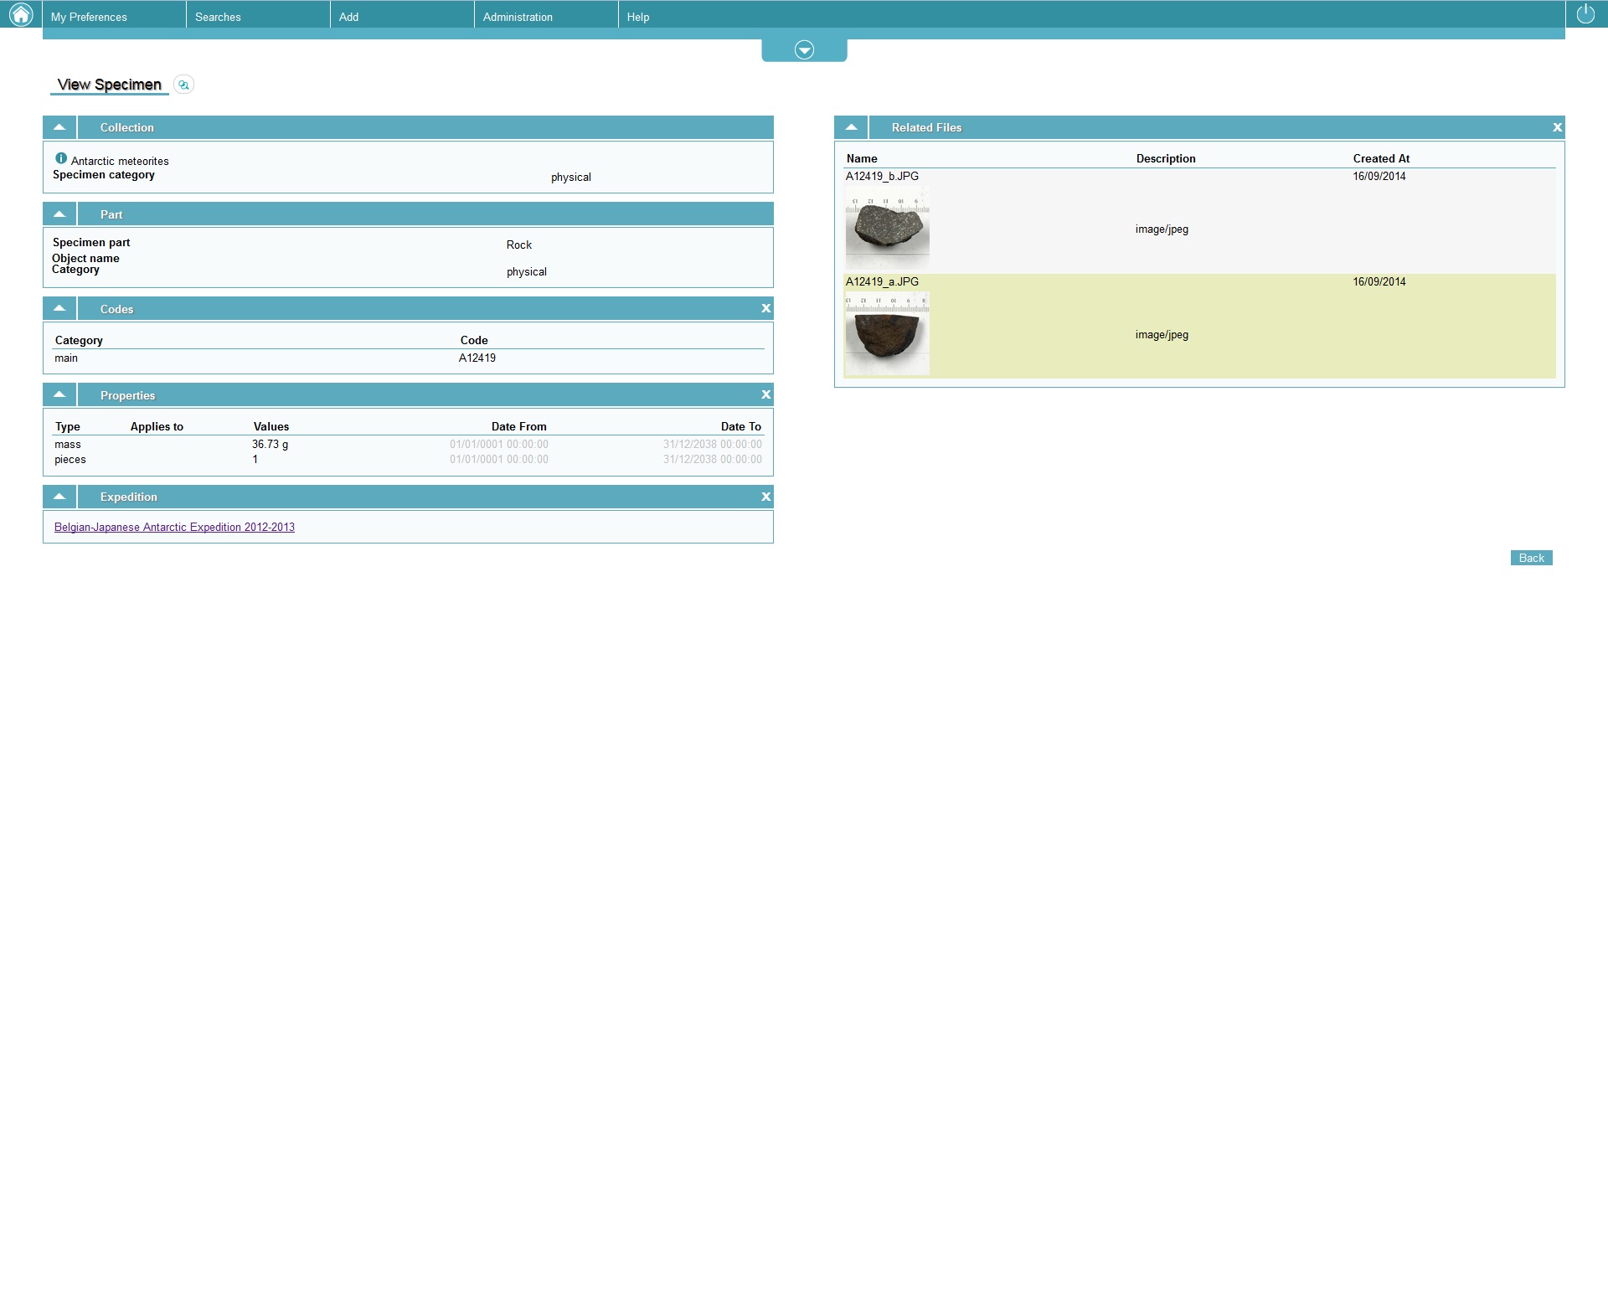
Task: Open the Administration menu
Action: tap(518, 17)
